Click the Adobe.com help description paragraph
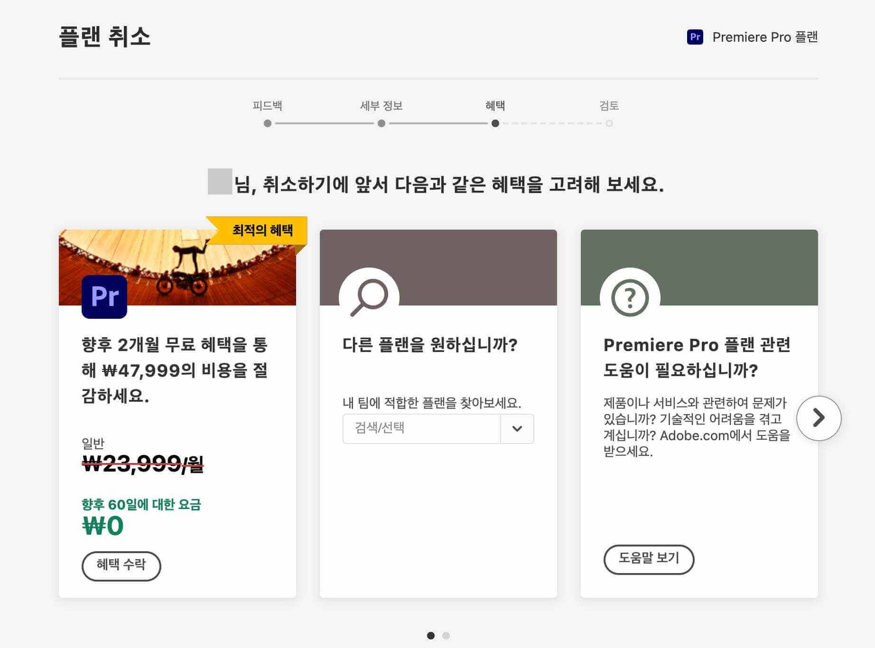875x648 pixels. [697, 427]
